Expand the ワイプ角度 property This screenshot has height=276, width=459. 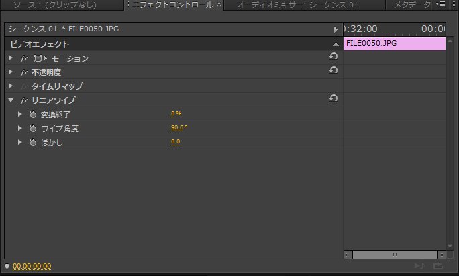[20, 128]
